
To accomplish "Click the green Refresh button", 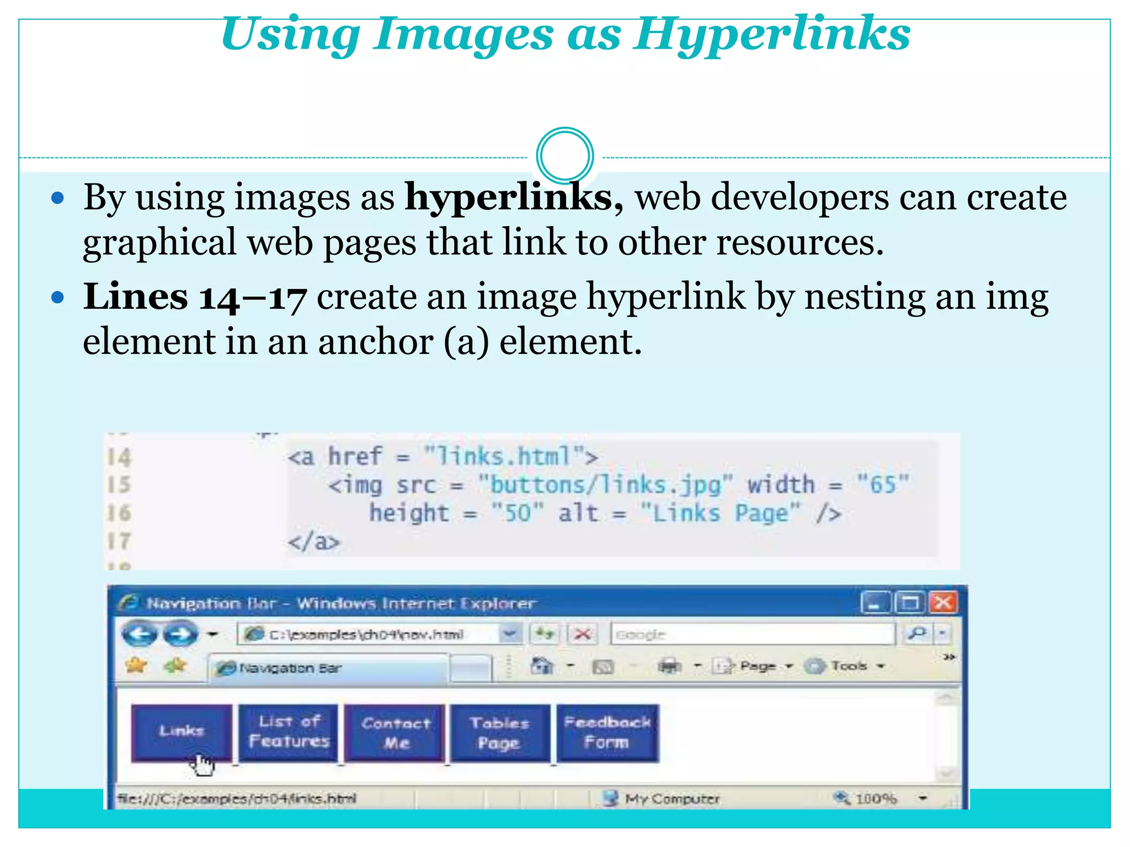I will [x=544, y=634].
